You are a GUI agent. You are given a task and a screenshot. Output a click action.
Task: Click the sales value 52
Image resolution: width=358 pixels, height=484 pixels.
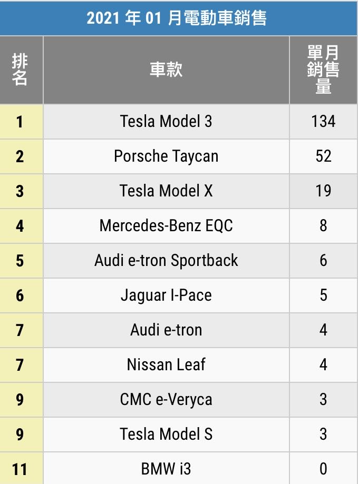point(323,156)
